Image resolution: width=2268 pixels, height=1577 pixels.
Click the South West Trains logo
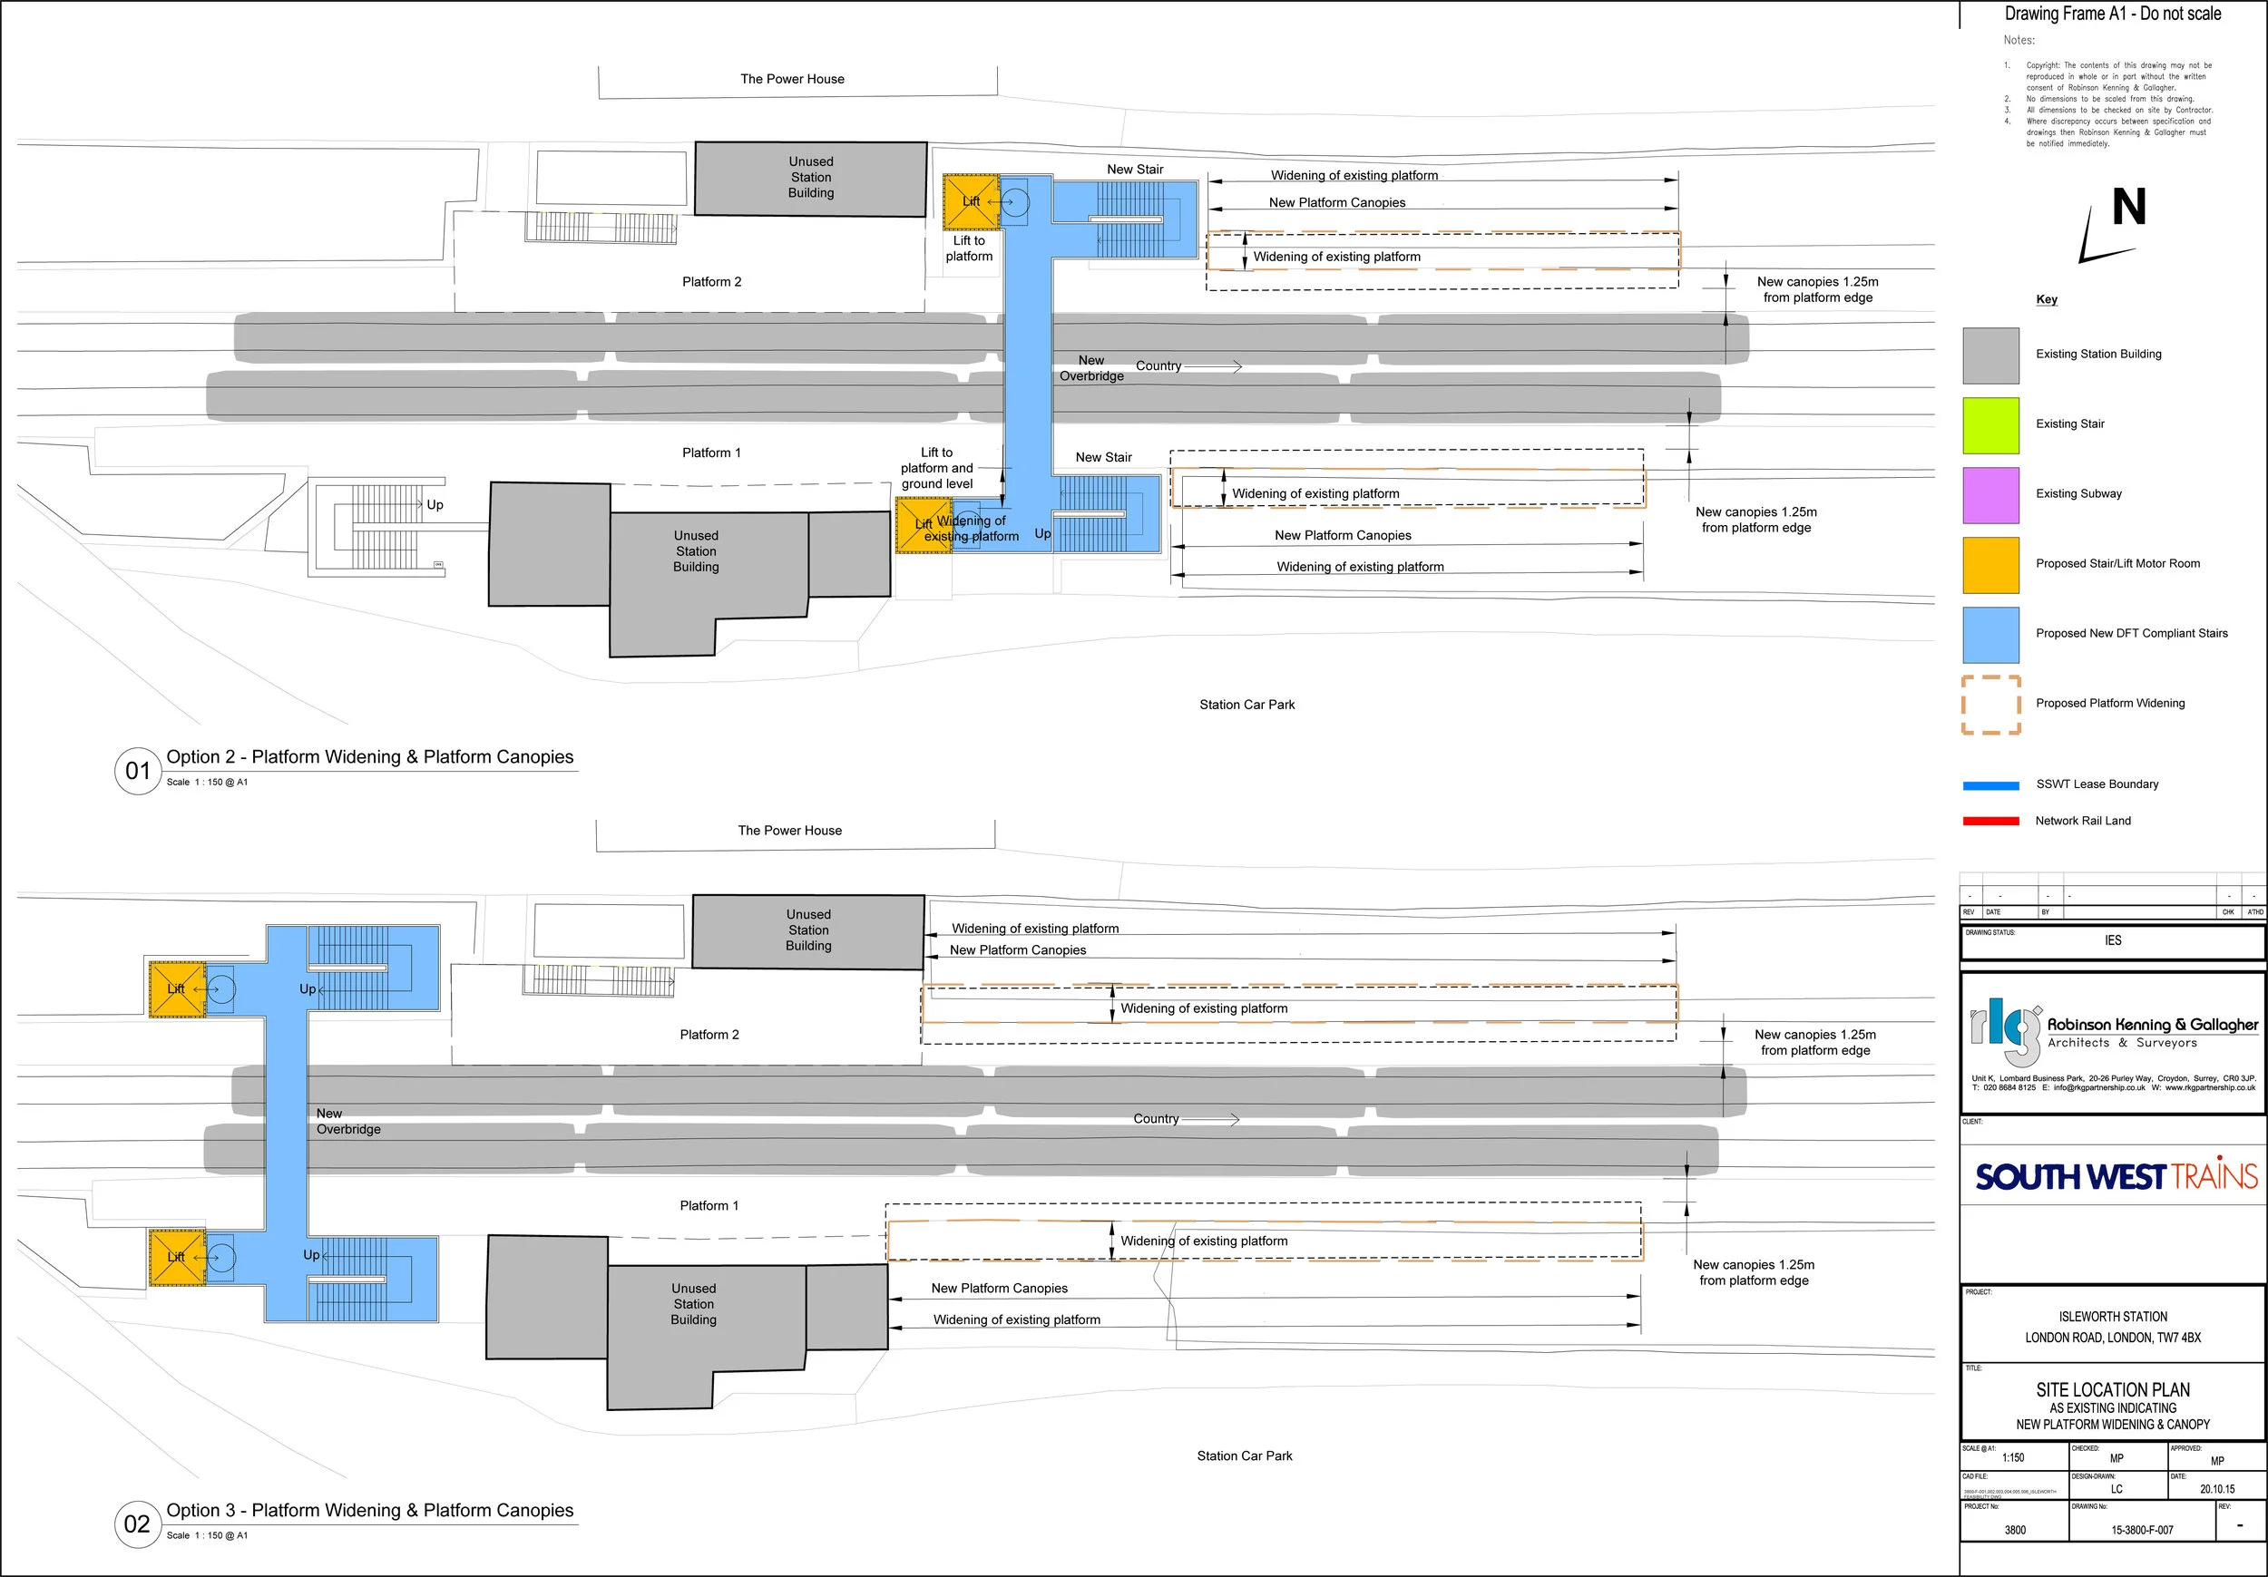[2115, 1176]
